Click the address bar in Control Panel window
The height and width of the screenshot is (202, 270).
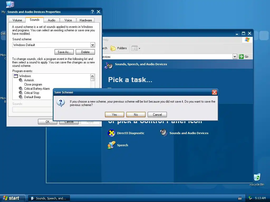coord(167,57)
